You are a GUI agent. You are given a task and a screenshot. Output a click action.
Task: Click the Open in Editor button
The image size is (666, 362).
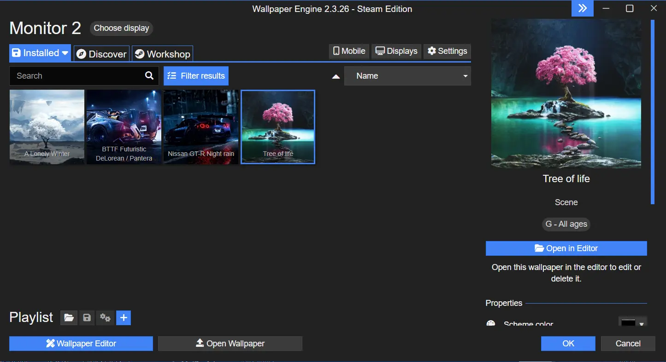tap(566, 248)
